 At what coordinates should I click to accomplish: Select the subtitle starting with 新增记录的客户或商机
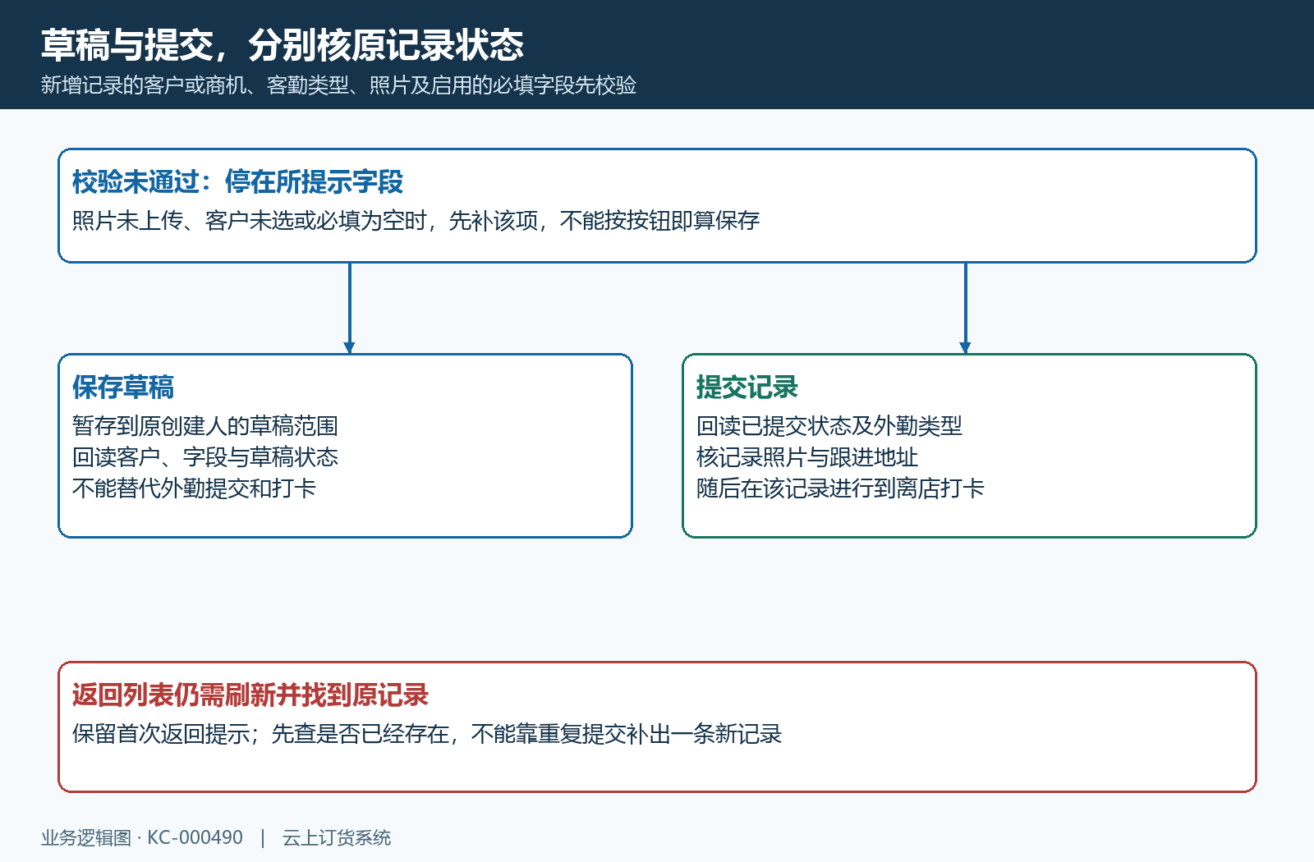[338, 85]
